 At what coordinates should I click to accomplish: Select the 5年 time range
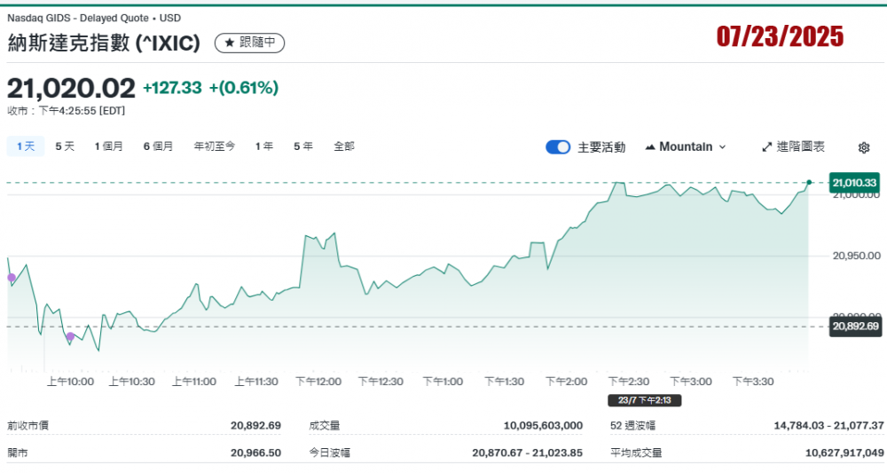pyautogui.click(x=302, y=146)
